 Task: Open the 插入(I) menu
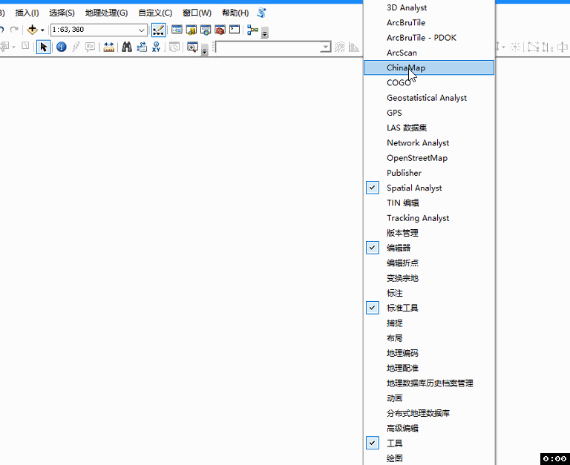tap(27, 13)
